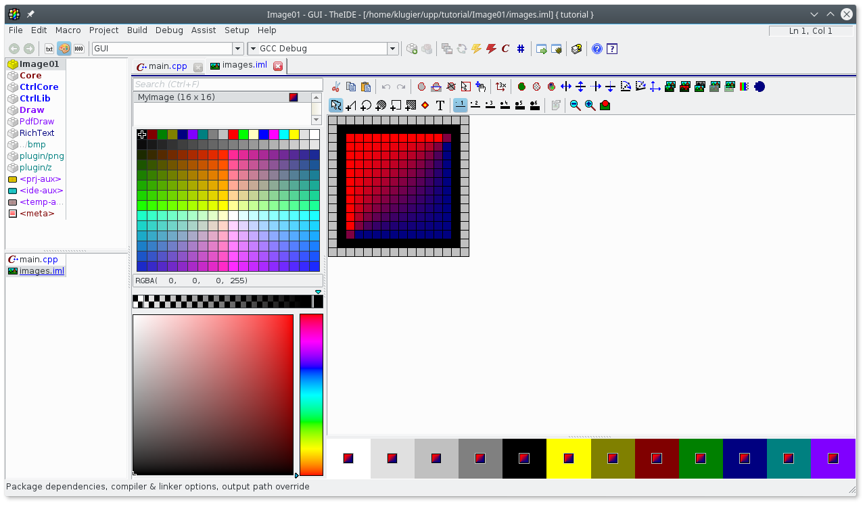865x505 pixels.
Task: Click the blue question mark help icon
Action: 597,49
